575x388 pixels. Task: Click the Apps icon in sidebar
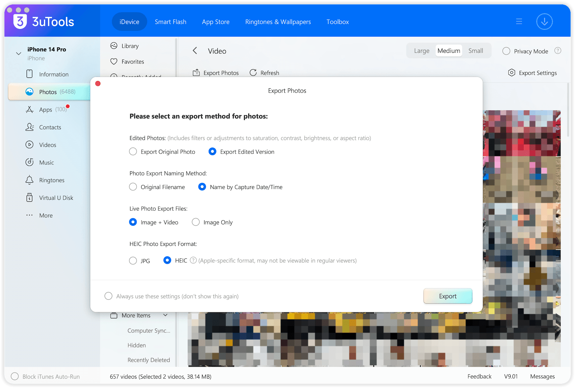click(x=29, y=109)
